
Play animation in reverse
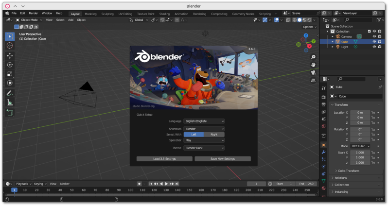161,184
